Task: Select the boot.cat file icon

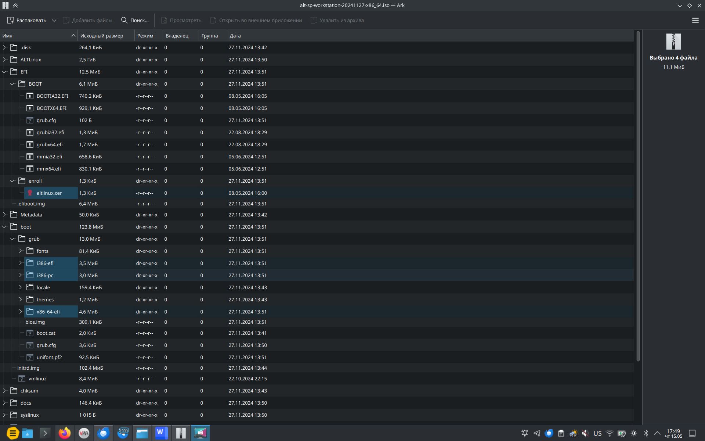Action: tap(30, 333)
